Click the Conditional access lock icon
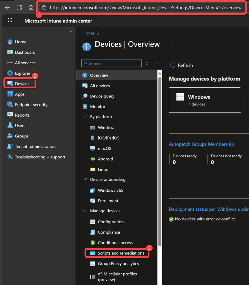This screenshot has width=249, height=285. pos(93,243)
